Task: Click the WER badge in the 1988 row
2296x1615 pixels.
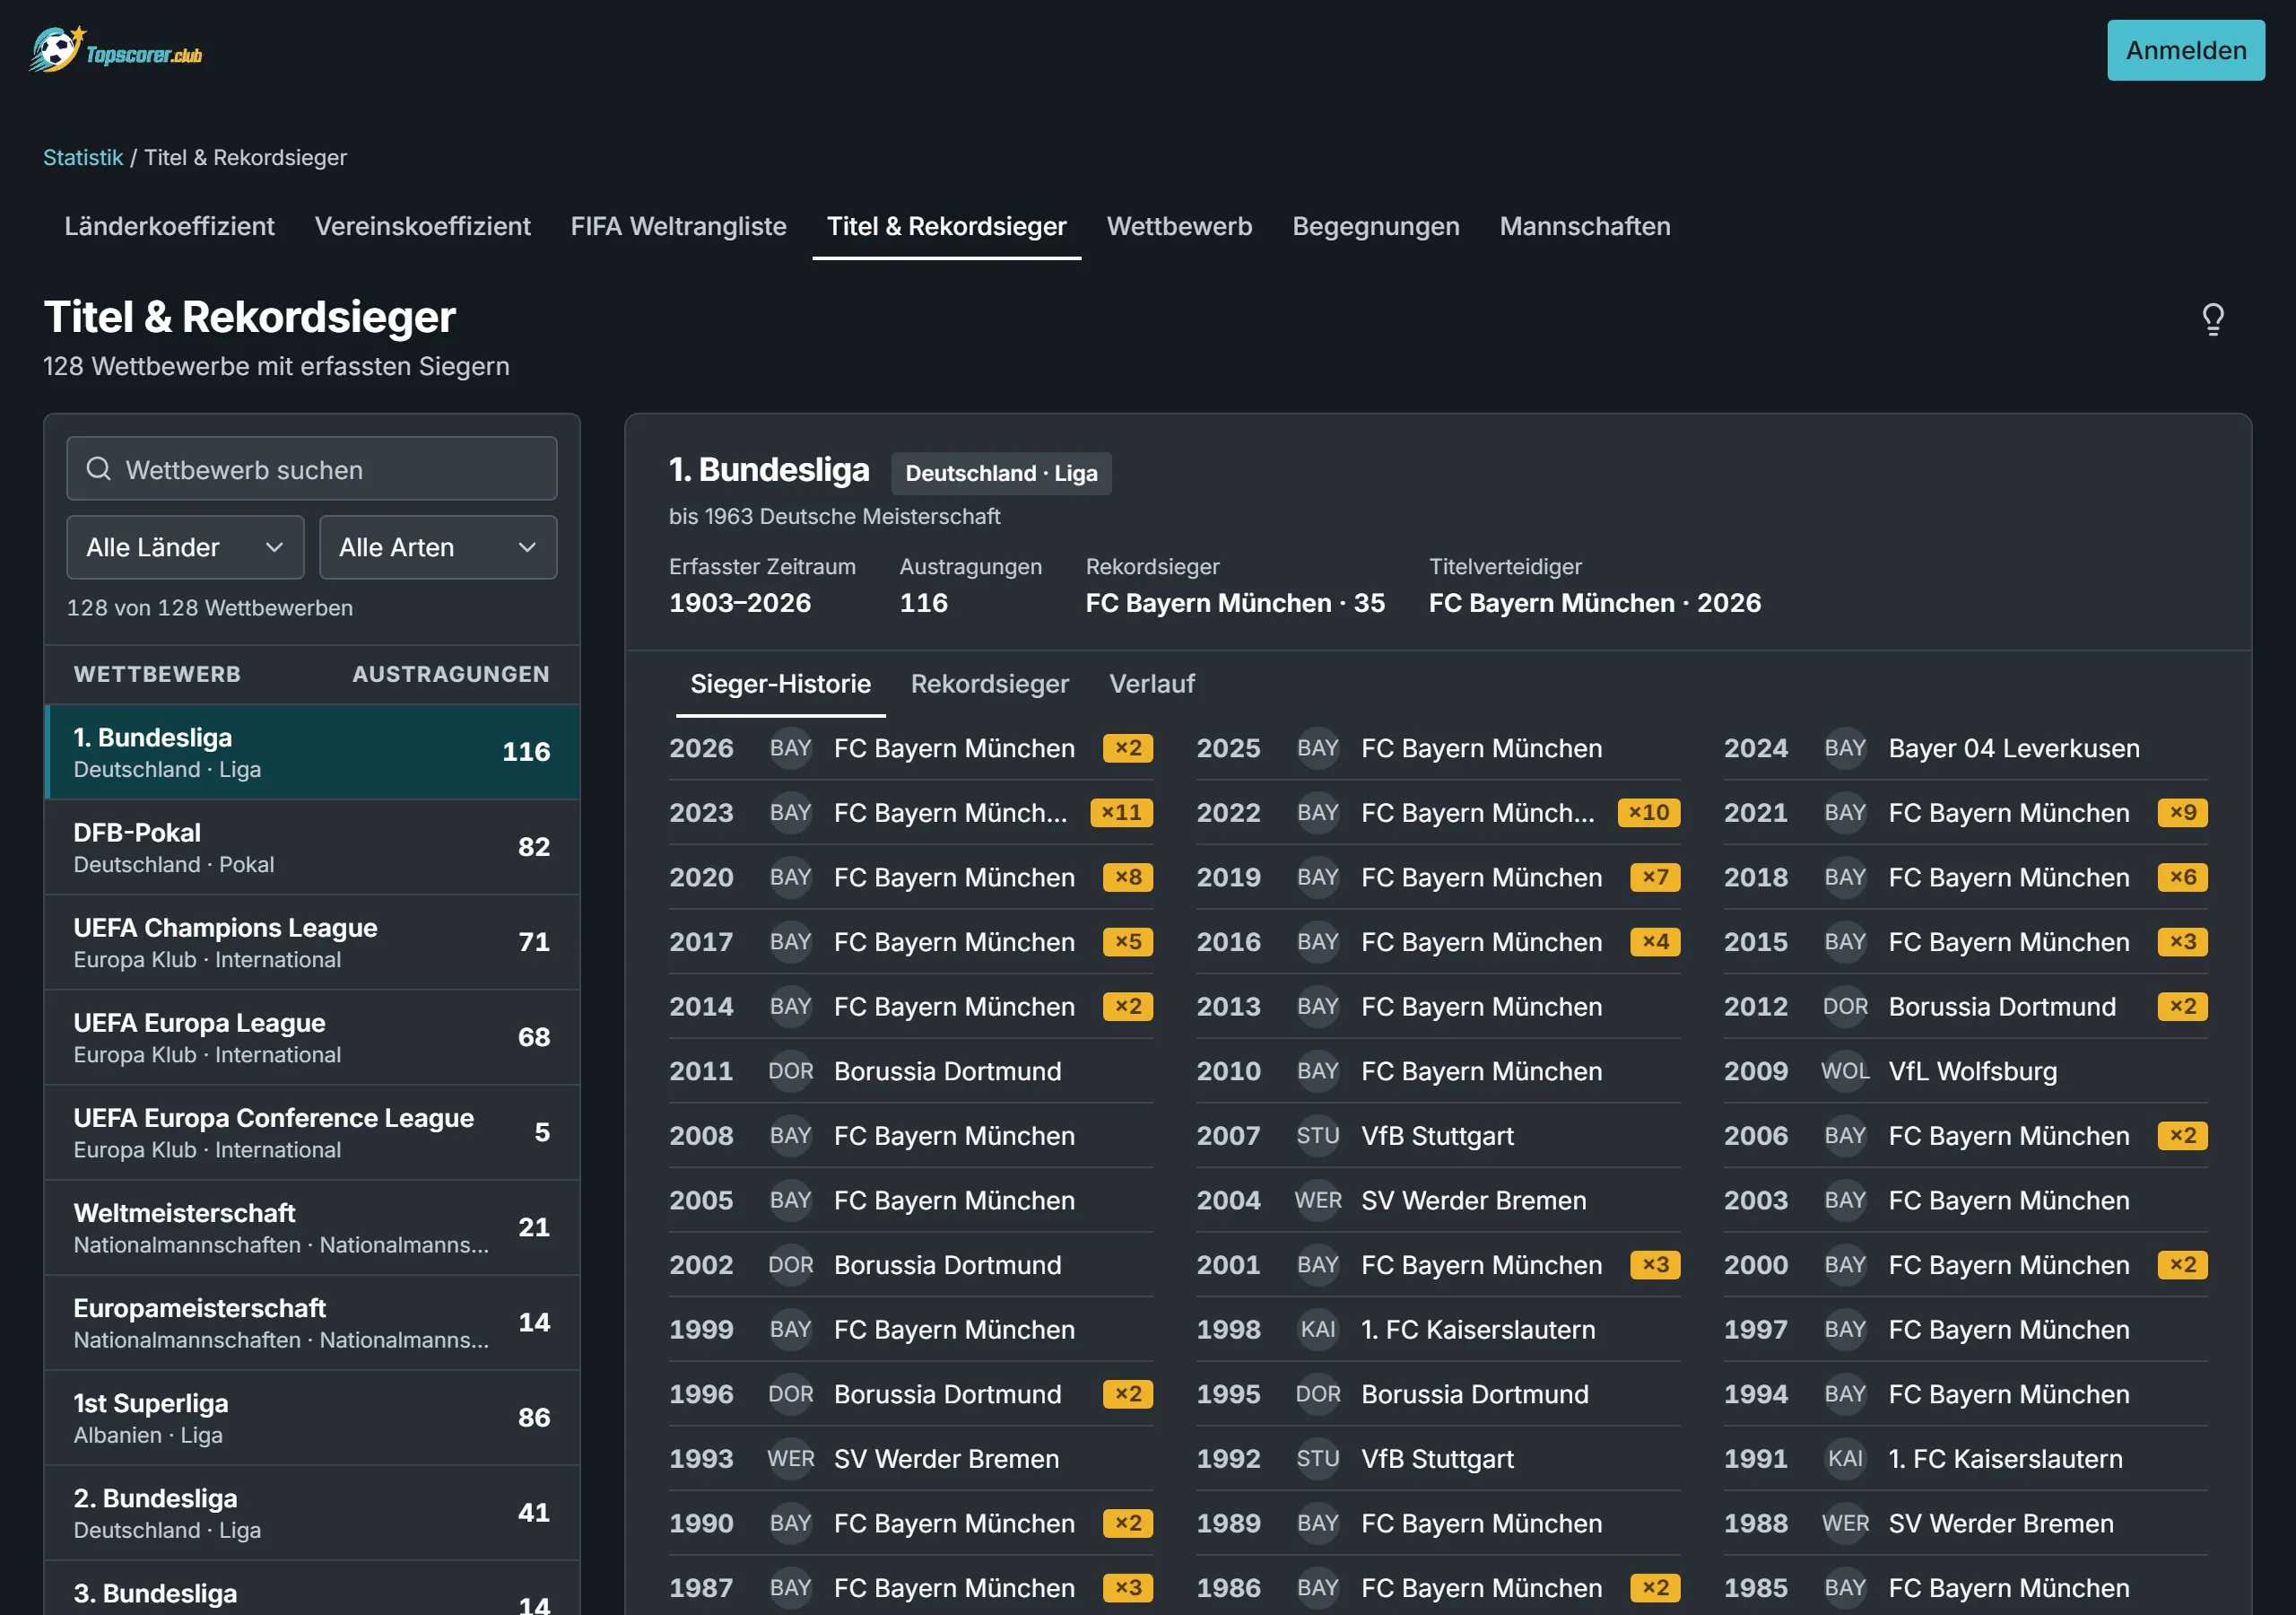Action: point(1844,1523)
